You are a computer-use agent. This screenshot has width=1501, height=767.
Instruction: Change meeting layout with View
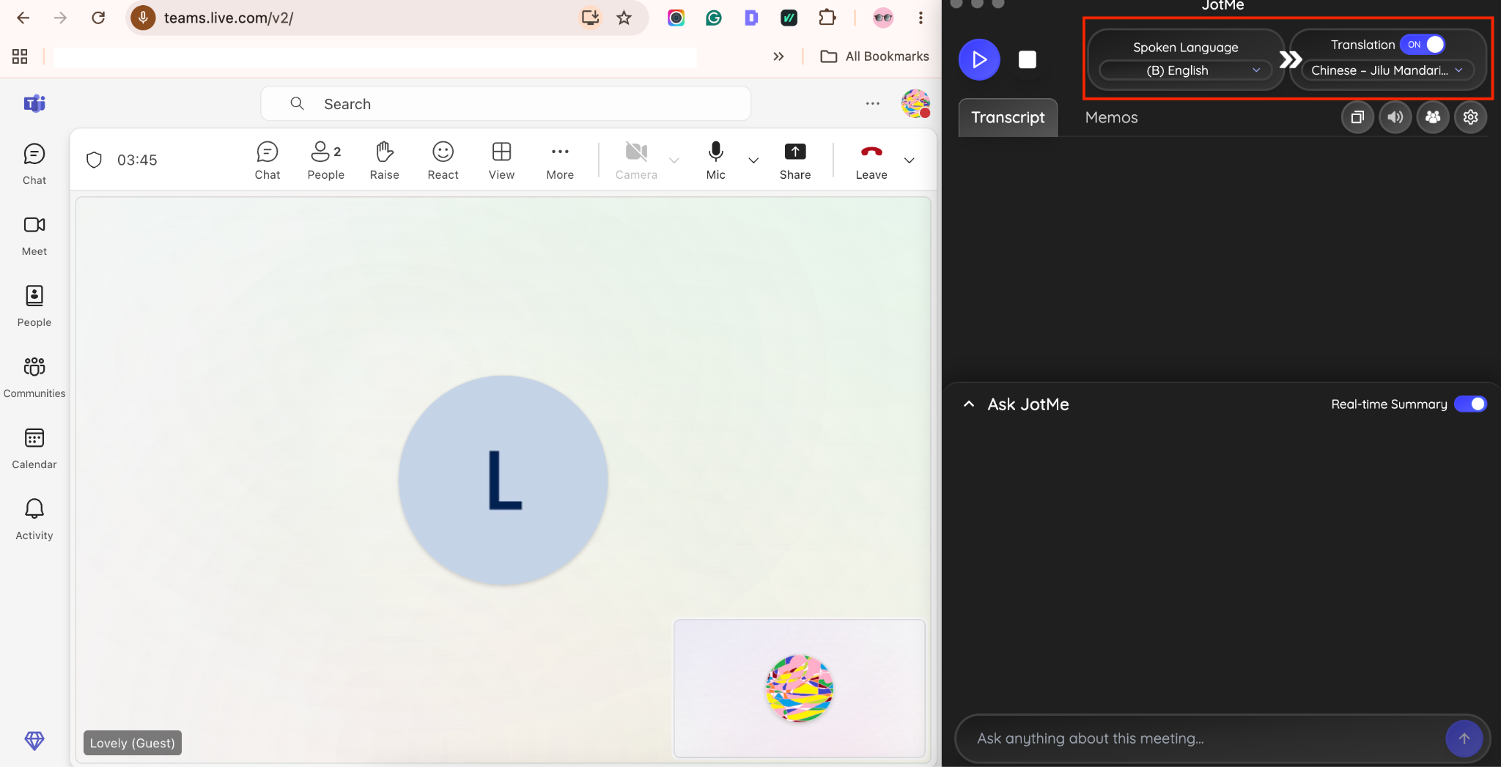point(502,160)
